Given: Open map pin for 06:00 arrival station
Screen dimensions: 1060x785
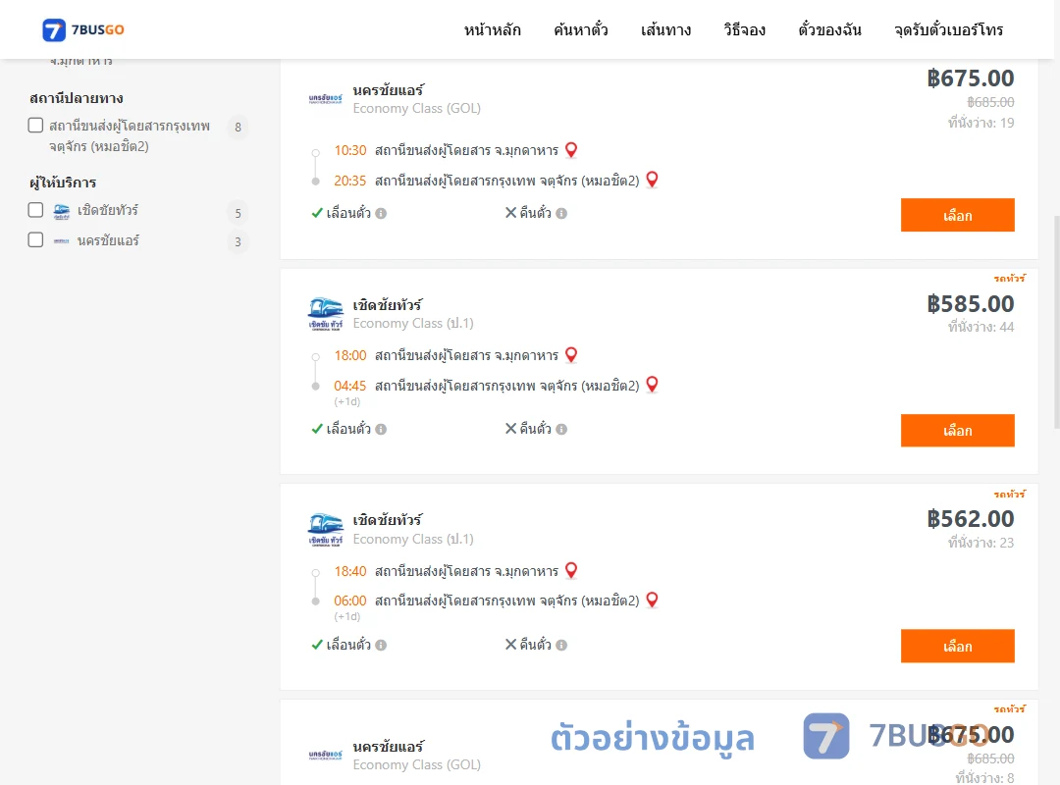Looking at the screenshot, I should coord(653,600).
